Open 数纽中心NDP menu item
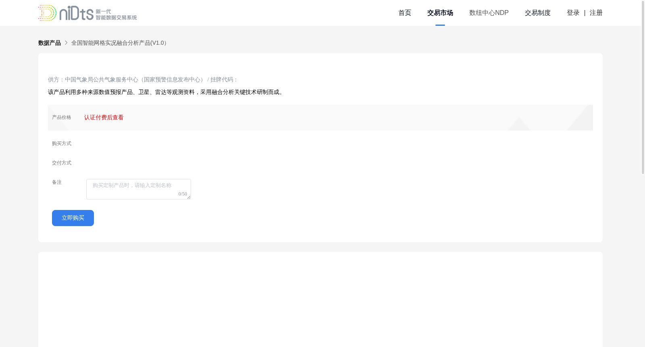 489,13
